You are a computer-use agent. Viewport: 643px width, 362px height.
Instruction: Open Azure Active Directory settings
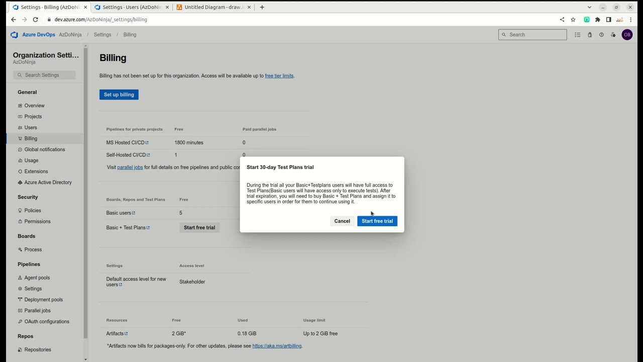48,183
